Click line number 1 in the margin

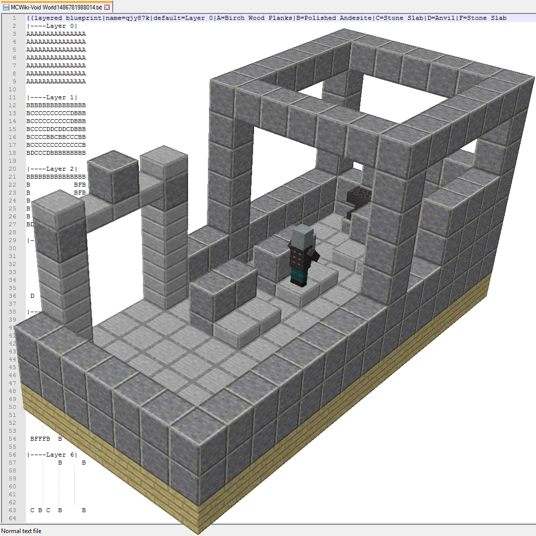click(x=14, y=18)
